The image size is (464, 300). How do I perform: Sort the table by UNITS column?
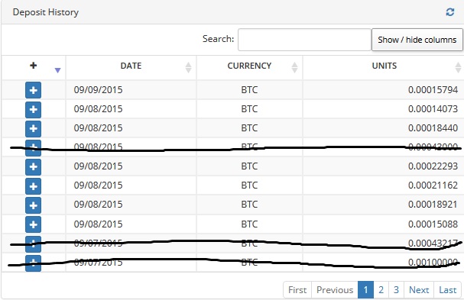(384, 67)
